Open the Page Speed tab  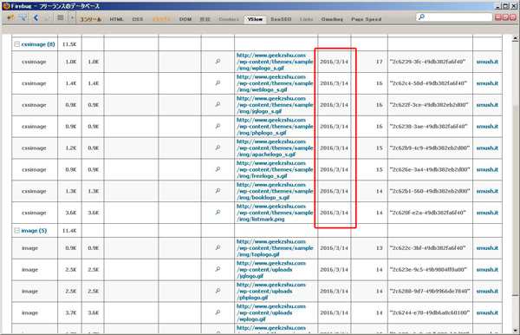pos(366,19)
